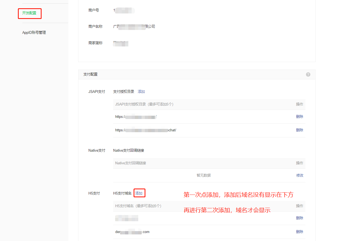This screenshot has width=347, height=241.
Task: Click the H5支付 section label
Action: tap(94, 193)
